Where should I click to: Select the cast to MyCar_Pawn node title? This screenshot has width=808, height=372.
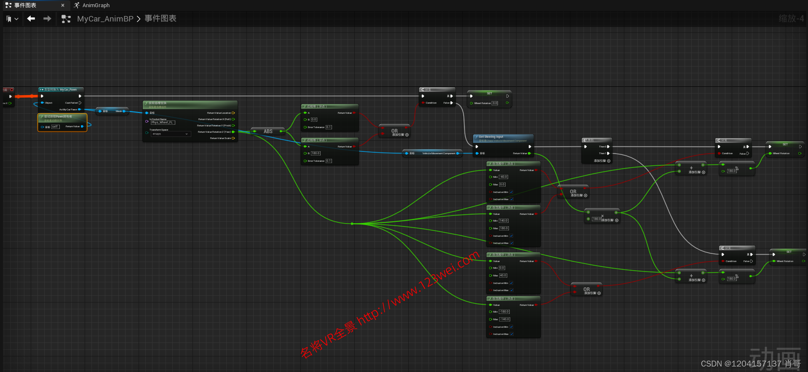(61, 90)
